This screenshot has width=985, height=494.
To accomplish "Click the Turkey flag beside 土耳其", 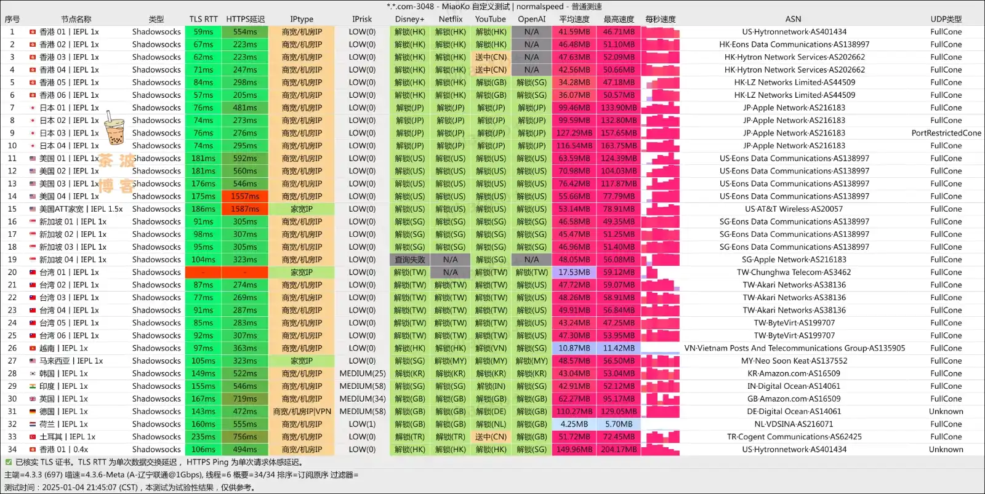I will click(x=33, y=437).
